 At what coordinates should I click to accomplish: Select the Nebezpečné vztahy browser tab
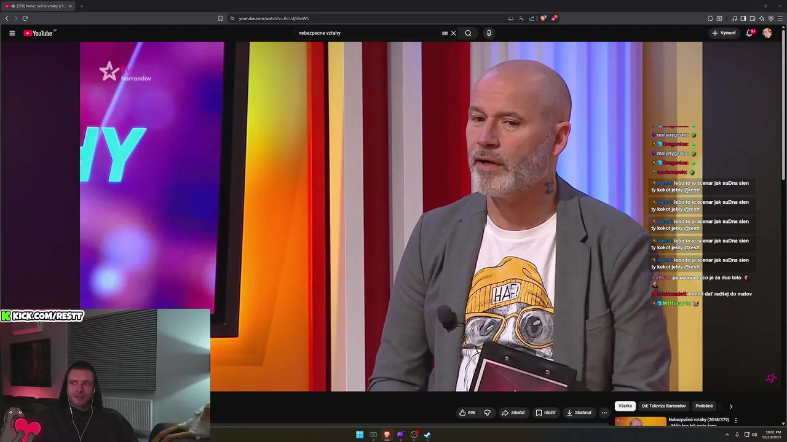pyautogui.click(x=38, y=6)
